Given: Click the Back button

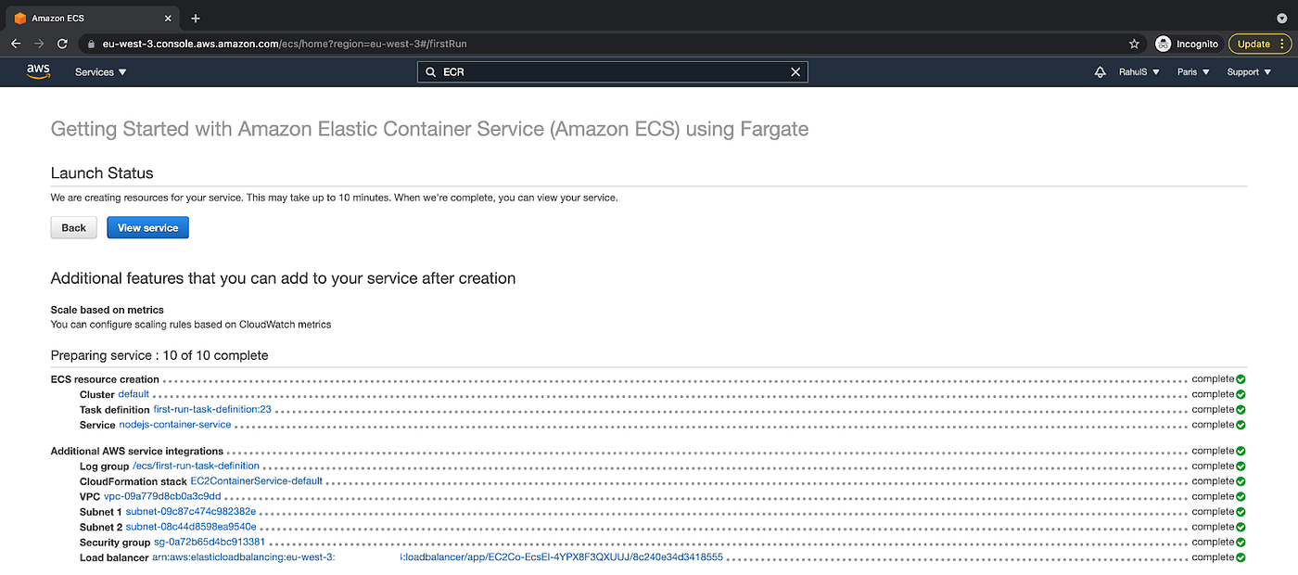Looking at the screenshot, I should point(73,228).
